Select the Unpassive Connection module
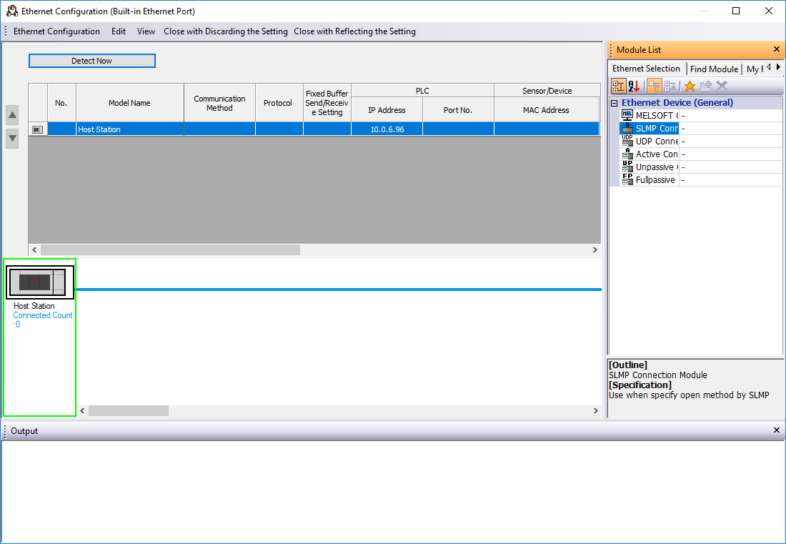Image resolution: width=786 pixels, height=544 pixels. 656,167
